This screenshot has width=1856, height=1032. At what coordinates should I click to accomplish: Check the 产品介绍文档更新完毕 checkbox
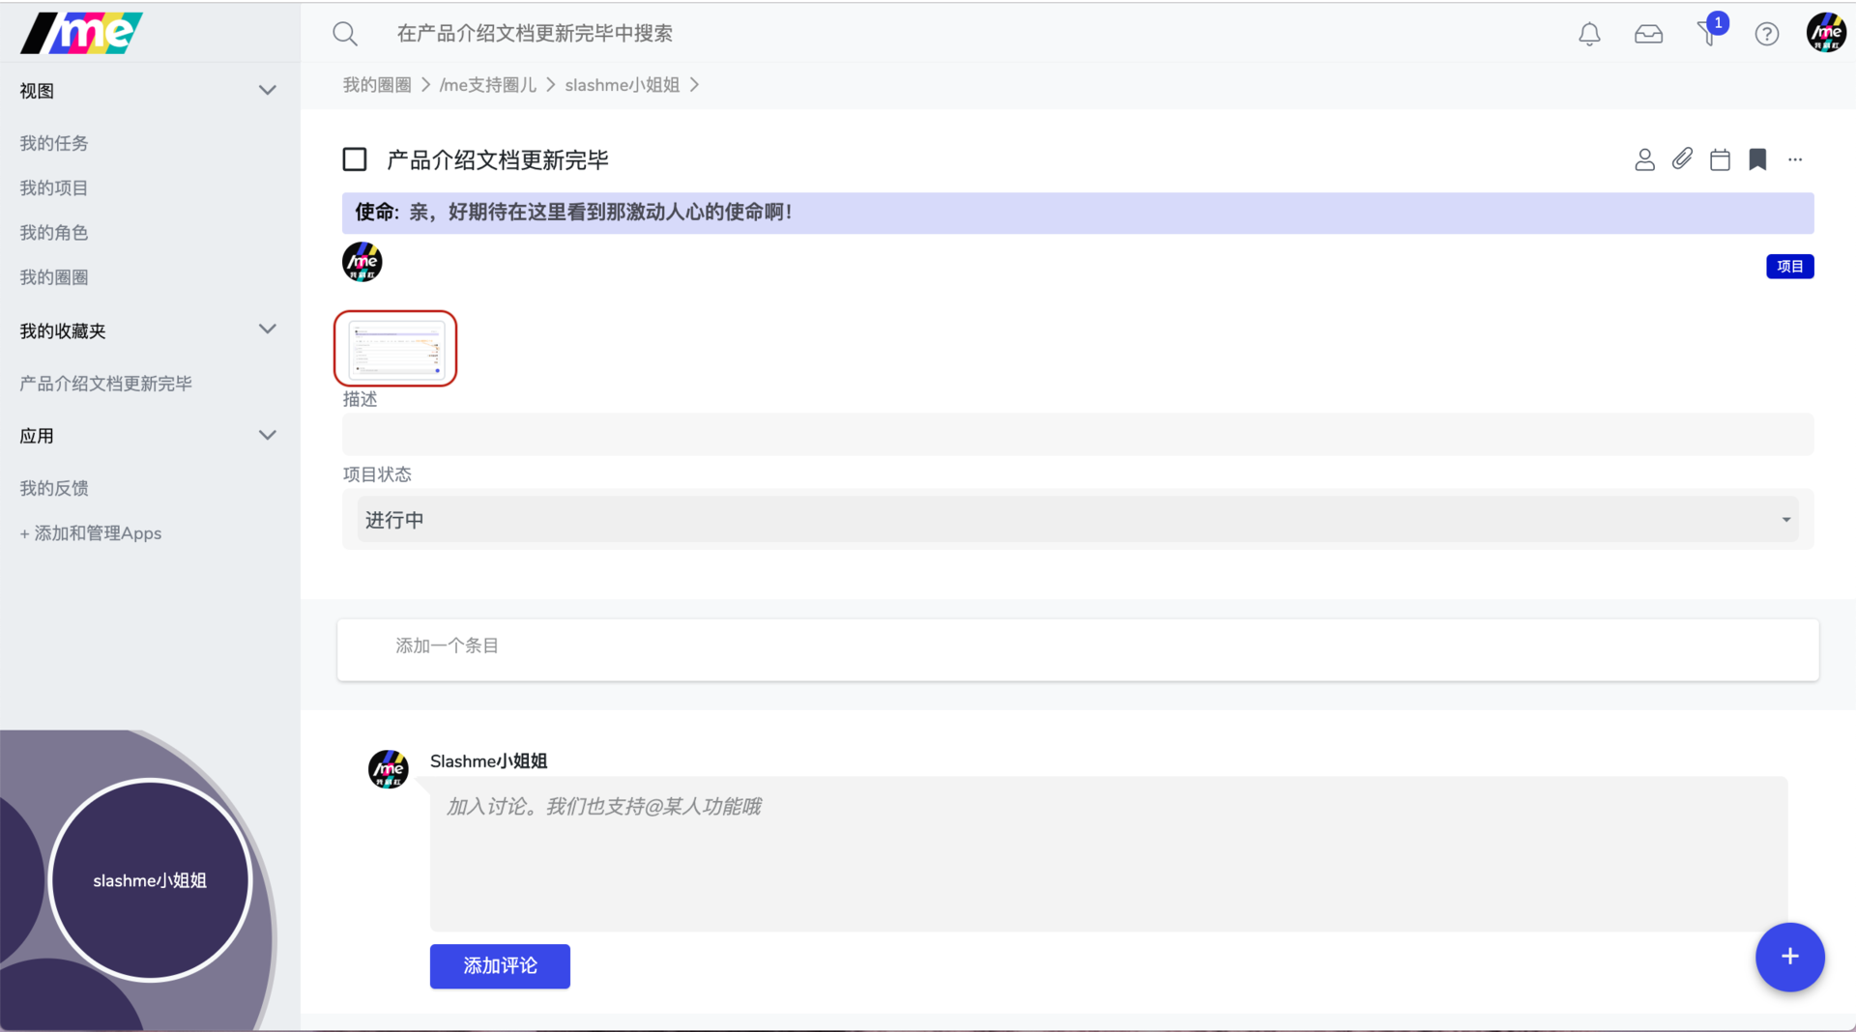pyautogui.click(x=355, y=159)
